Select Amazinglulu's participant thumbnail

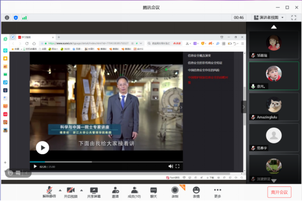tap(274, 107)
